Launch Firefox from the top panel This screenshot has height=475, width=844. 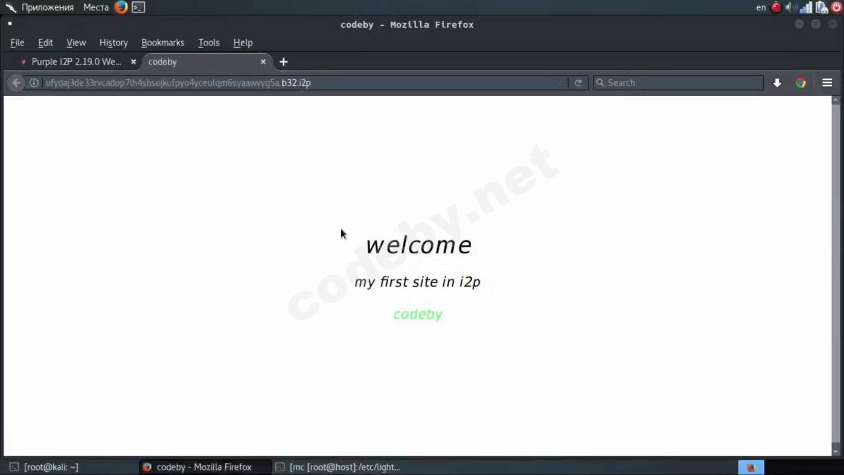120,7
